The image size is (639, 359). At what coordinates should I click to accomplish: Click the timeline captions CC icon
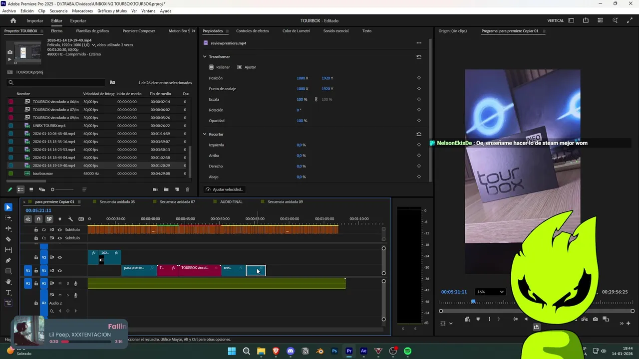click(81, 219)
